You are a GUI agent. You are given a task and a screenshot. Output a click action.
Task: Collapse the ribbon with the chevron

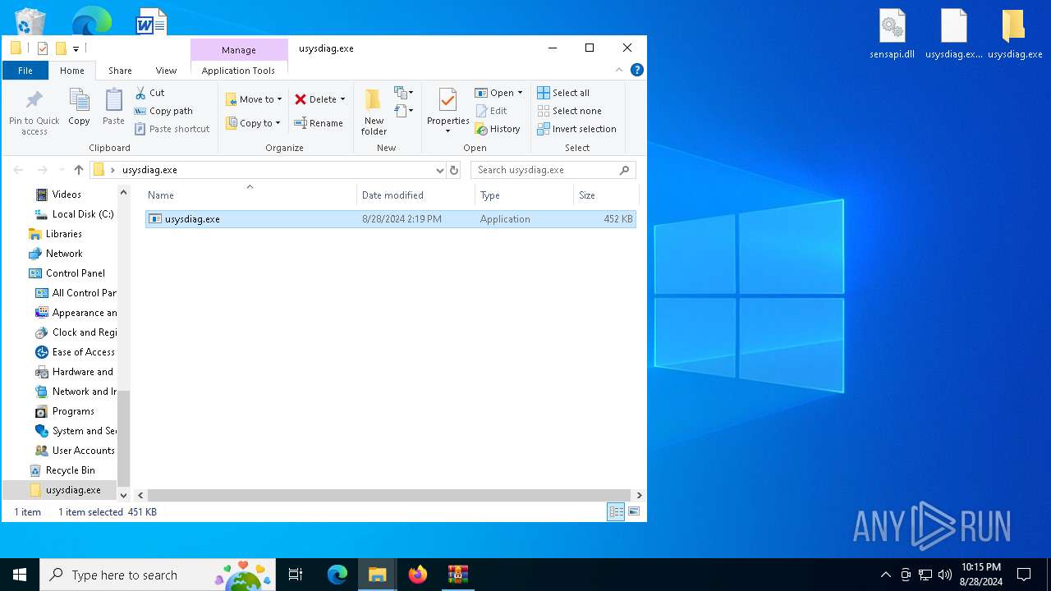point(620,71)
